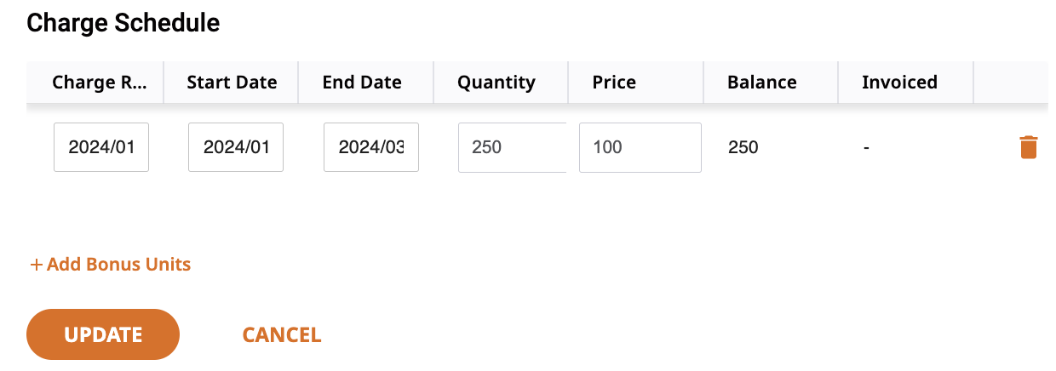Click the Quantity column header
This screenshot has height=371, width=1056.
(x=496, y=83)
